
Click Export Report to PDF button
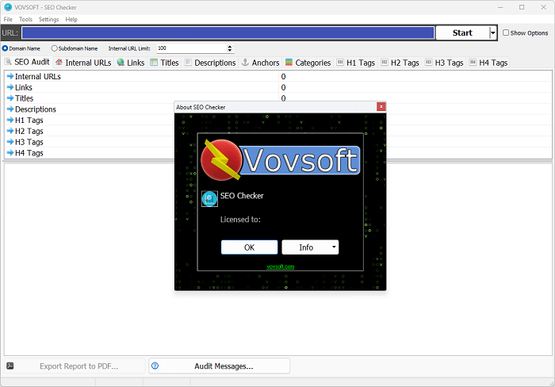click(75, 366)
